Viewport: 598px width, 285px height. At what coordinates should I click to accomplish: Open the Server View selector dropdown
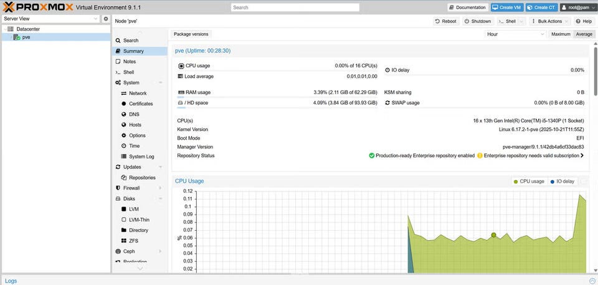[x=50, y=19]
